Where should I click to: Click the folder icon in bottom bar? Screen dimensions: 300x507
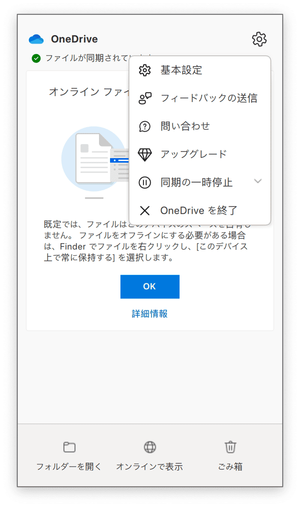[69, 447]
